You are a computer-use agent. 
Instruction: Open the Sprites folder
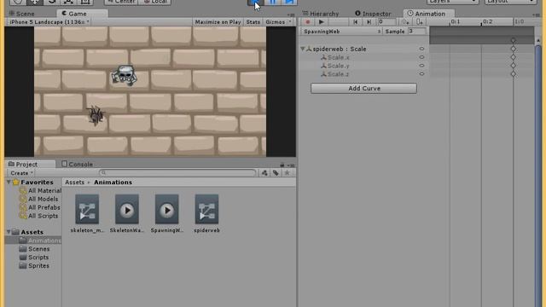pyautogui.click(x=34, y=266)
